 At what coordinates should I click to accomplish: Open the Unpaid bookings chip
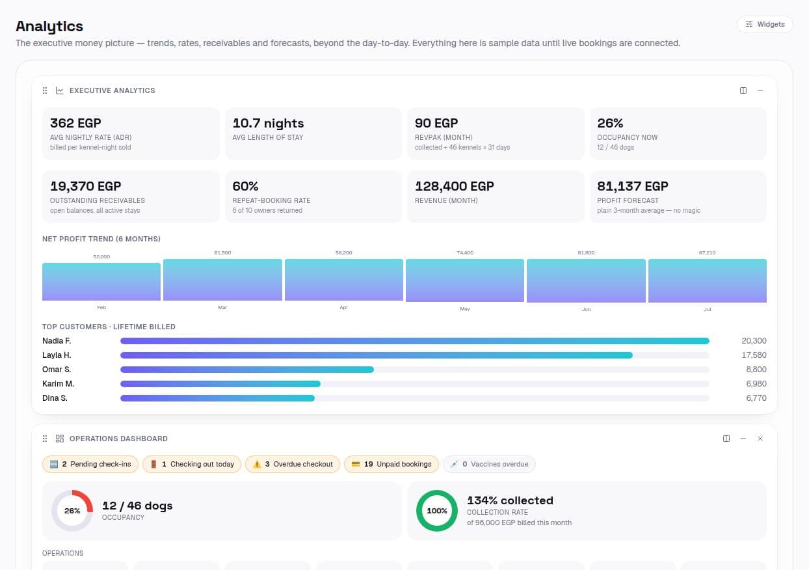391,464
